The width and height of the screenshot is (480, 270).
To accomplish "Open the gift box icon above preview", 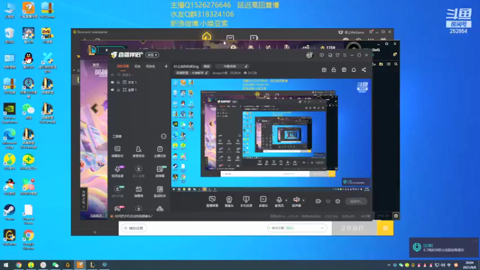I will [x=324, y=70].
